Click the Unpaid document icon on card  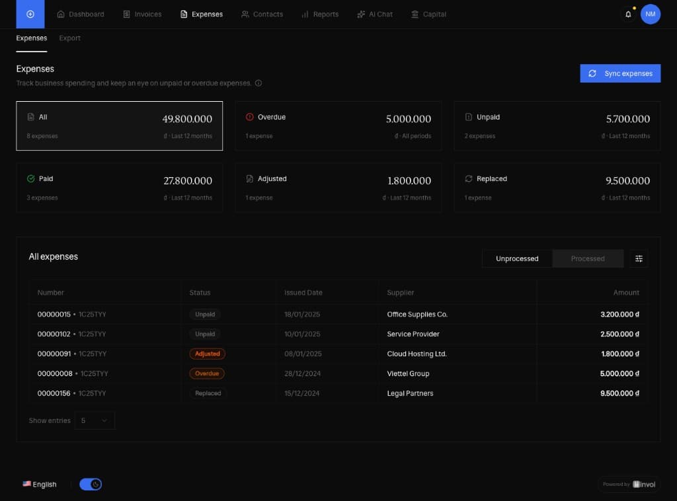(469, 117)
